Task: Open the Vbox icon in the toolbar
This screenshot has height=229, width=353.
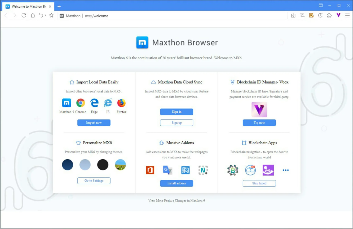Action: pyautogui.click(x=338, y=15)
